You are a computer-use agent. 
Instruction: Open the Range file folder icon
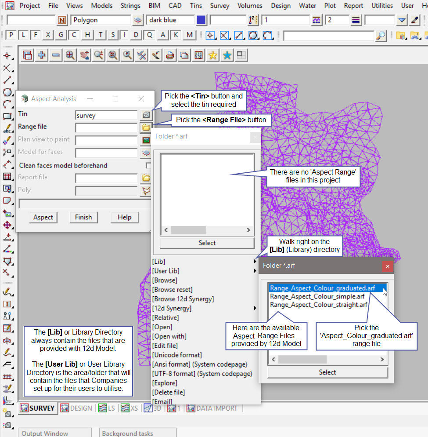point(146,127)
